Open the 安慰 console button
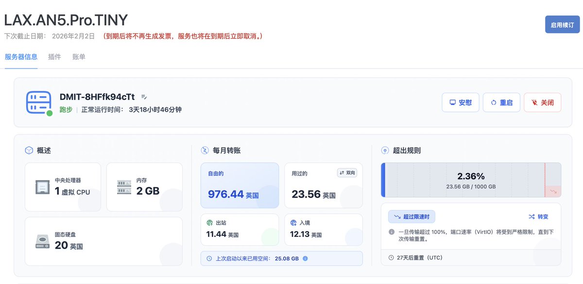This screenshot has width=583, height=284. coord(461,102)
